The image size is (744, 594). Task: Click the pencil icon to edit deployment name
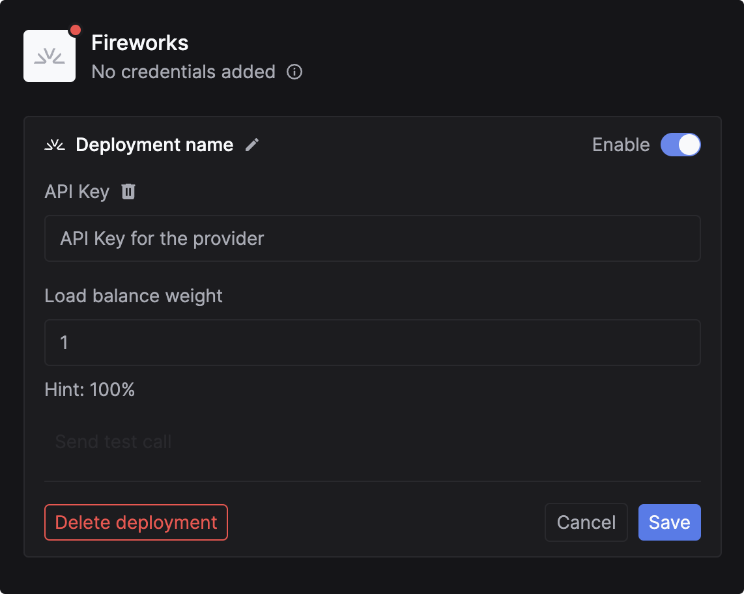(252, 145)
